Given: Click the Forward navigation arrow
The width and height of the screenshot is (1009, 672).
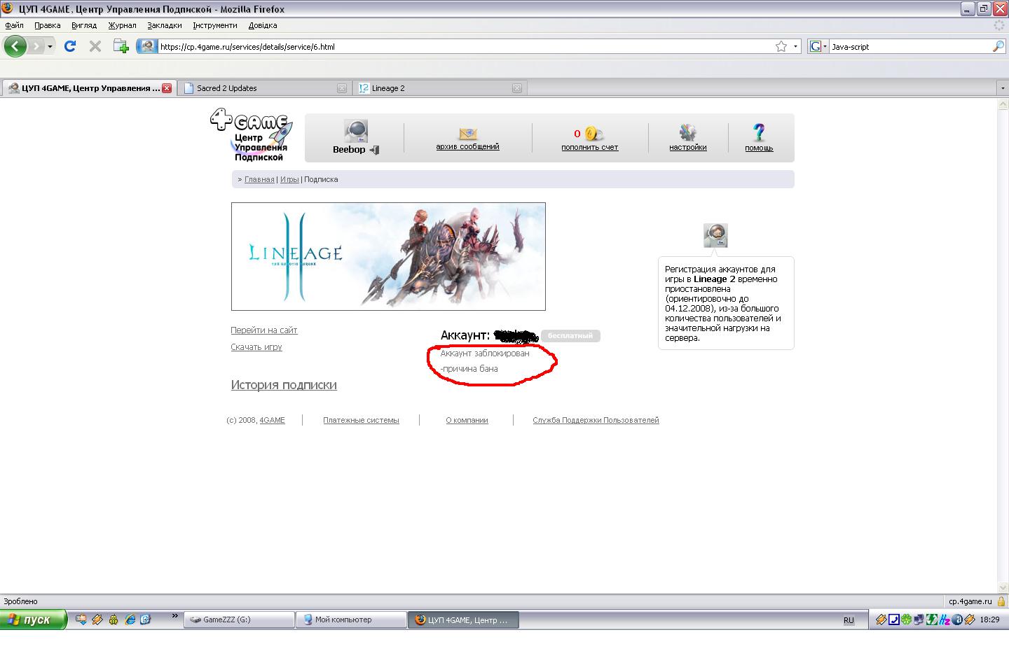Looking at the screenshot, I should (x=36, y=47).
